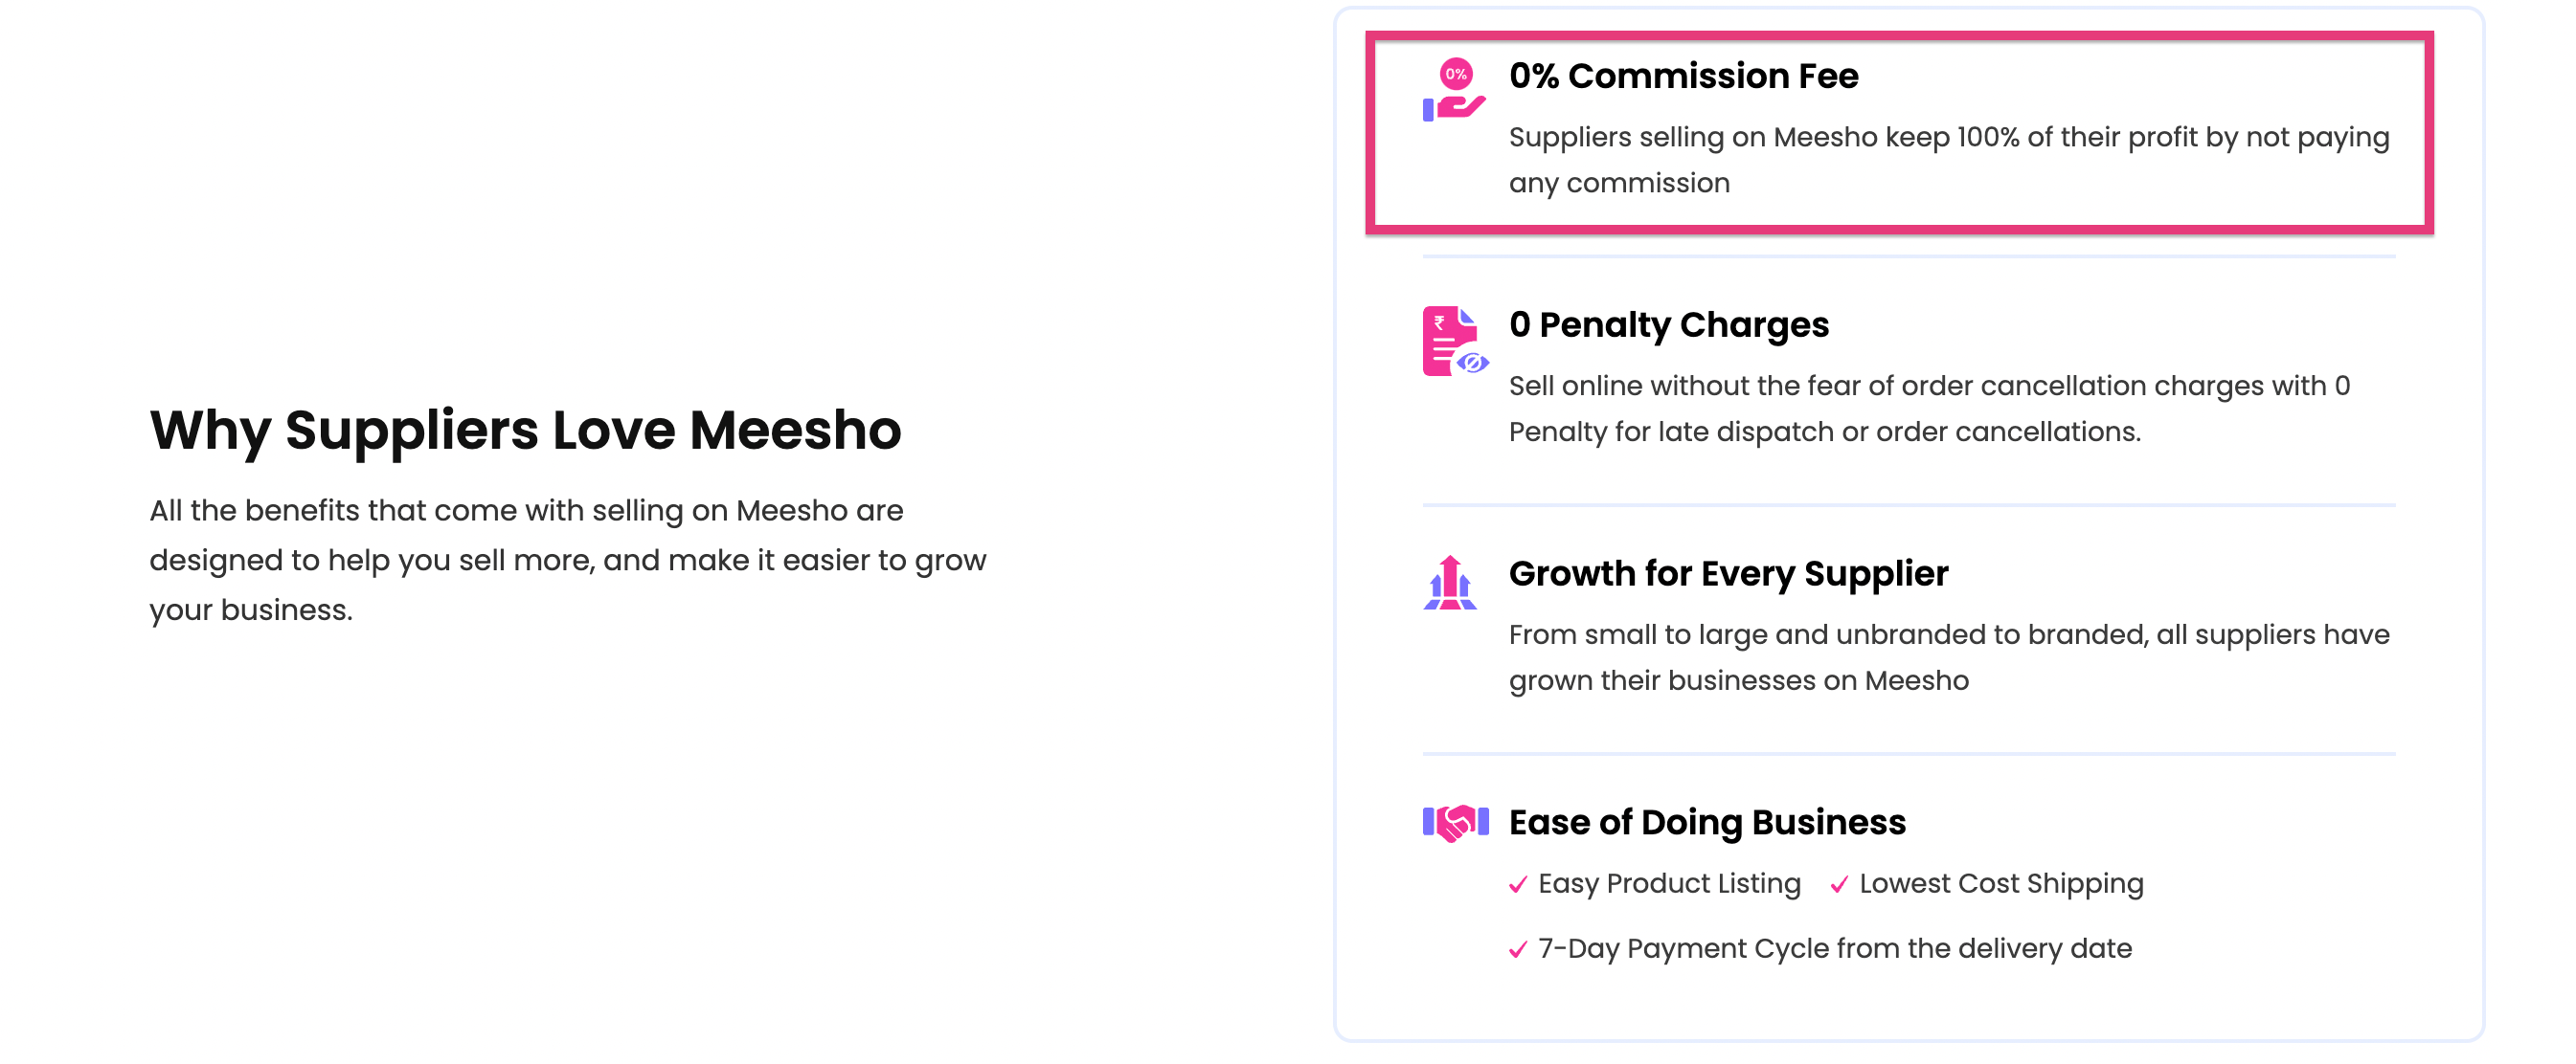Click the checkmark beside Lowest Cost Shipping
Viewport: 2576px width, 1064px height.
pyautogui.click(x=1839, y=884)
